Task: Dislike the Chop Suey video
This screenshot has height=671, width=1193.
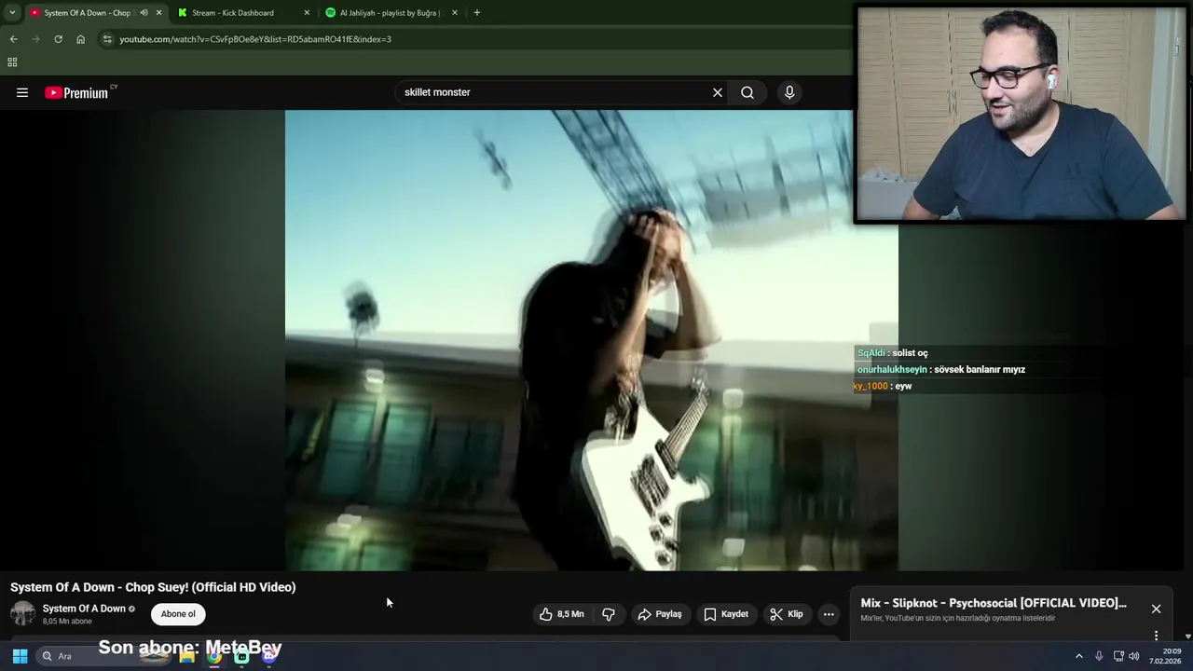Action: (609, 614)
